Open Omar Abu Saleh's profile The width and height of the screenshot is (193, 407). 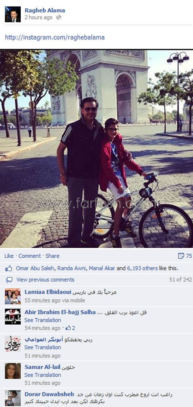tap(35, 268)
